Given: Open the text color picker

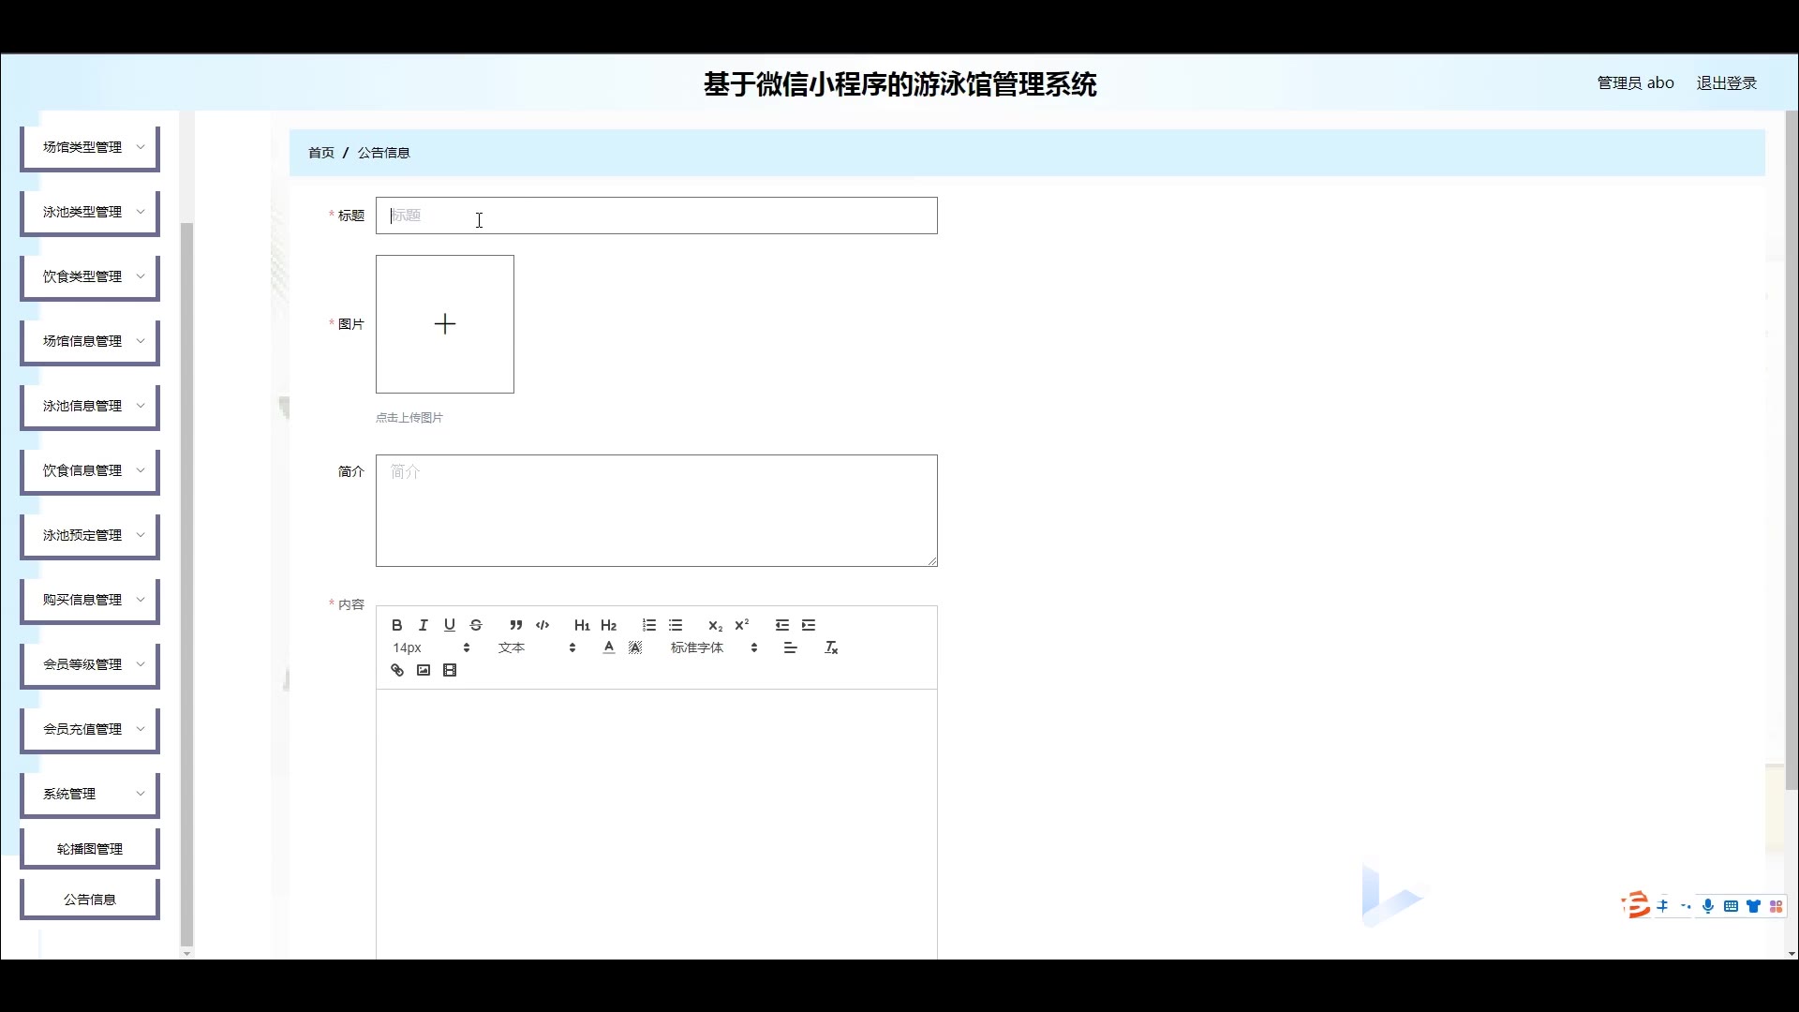Looking at the screenshot, I should 609,647.
